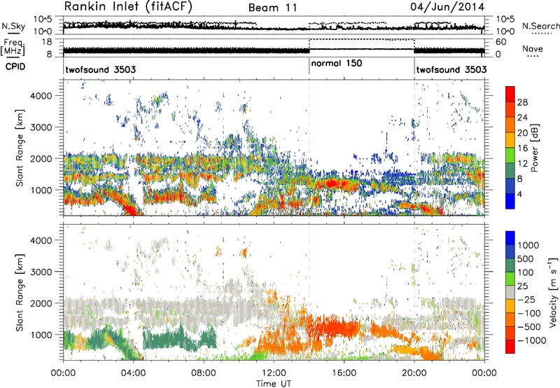560x388 pixels.
Task: Click the '4000' tick on the power panel
Action: pyautogui.click(x=41, y=96)
